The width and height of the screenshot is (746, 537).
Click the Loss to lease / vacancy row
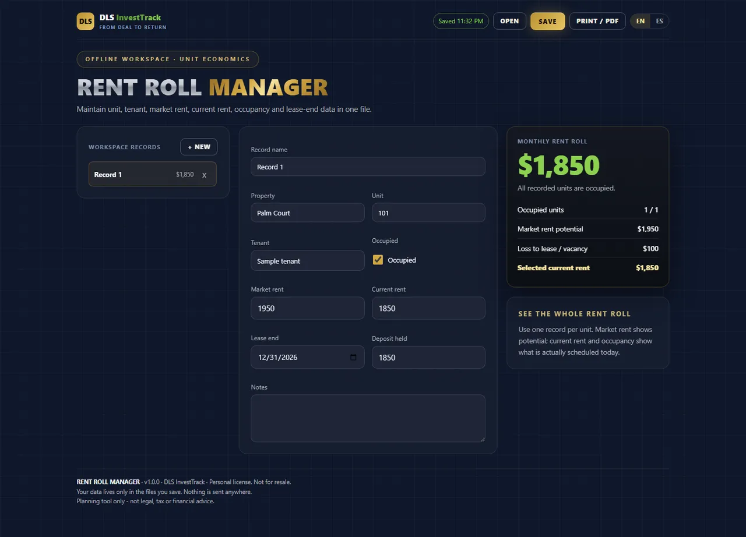588,249
